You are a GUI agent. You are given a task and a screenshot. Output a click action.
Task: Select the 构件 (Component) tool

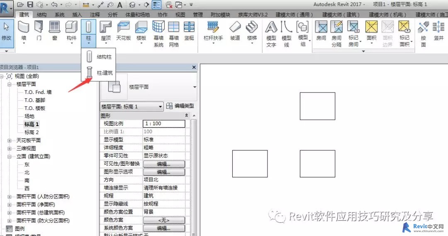tap(71, 31)
